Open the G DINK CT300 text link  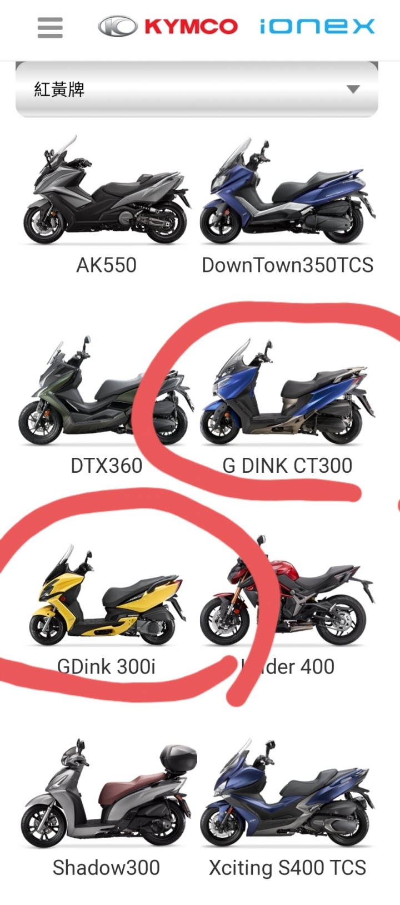click(x=287, y=466)
